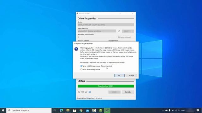The height and width of the screenshot is (113, 202).
Task: Click microphone tray icon
Action: coord(169,110)
